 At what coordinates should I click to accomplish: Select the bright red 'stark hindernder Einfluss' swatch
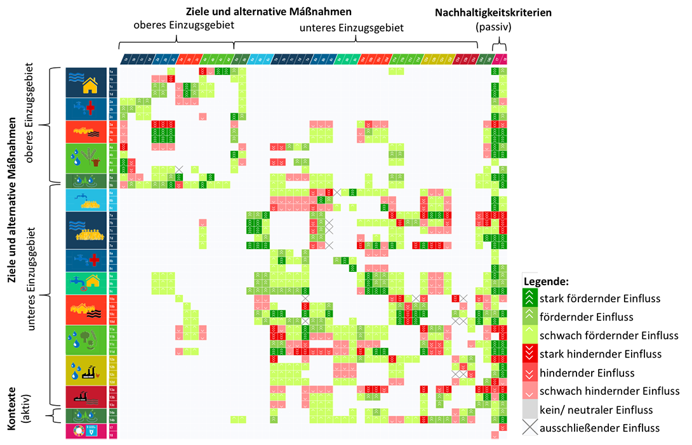526,354
